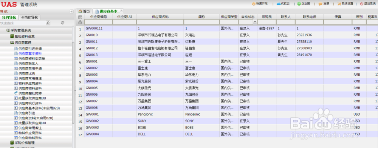The height and width of the screenshot is (148, 378).
Task: Open 供应商整批抛转 in the tree
Action: tap(30, 93)
